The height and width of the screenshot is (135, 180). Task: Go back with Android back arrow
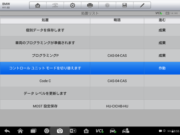[x=7, y=131]
